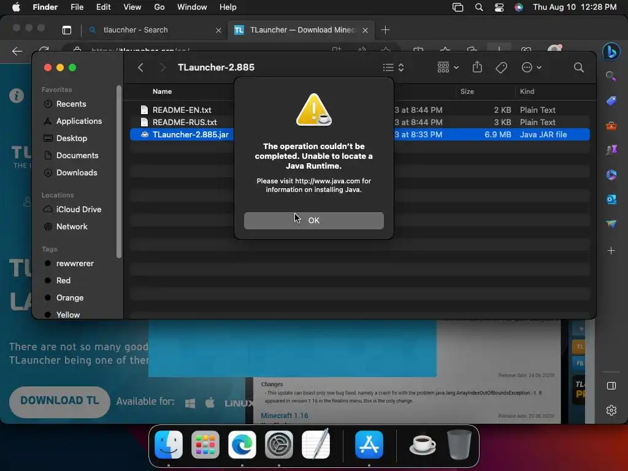Open Microsoft Edge from the Dock

(242, 445)
